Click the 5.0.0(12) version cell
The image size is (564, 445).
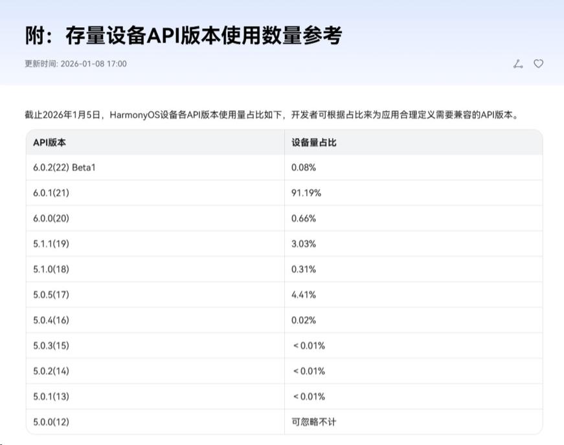click(x=51, y=422)
